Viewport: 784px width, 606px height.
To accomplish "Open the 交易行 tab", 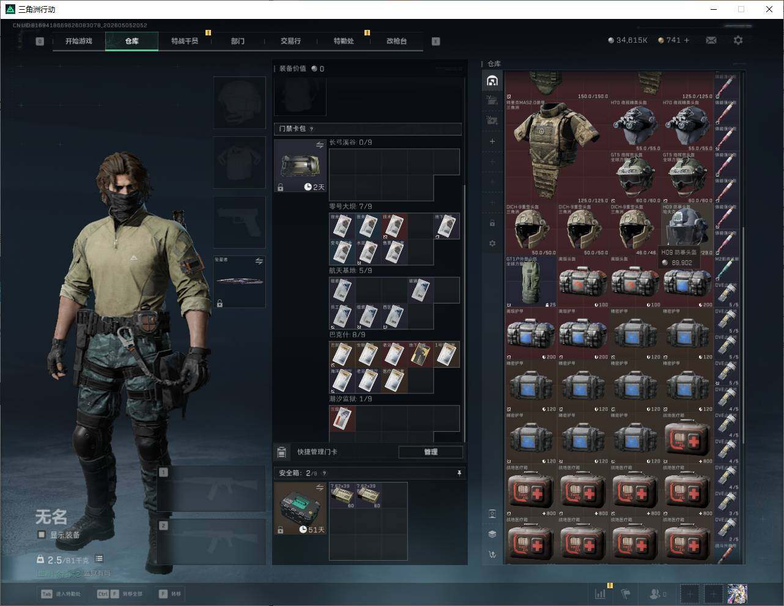I will coord(290,41).
